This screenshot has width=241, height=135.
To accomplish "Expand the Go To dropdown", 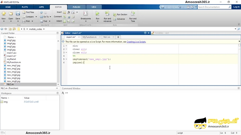I will click(50, 17).
